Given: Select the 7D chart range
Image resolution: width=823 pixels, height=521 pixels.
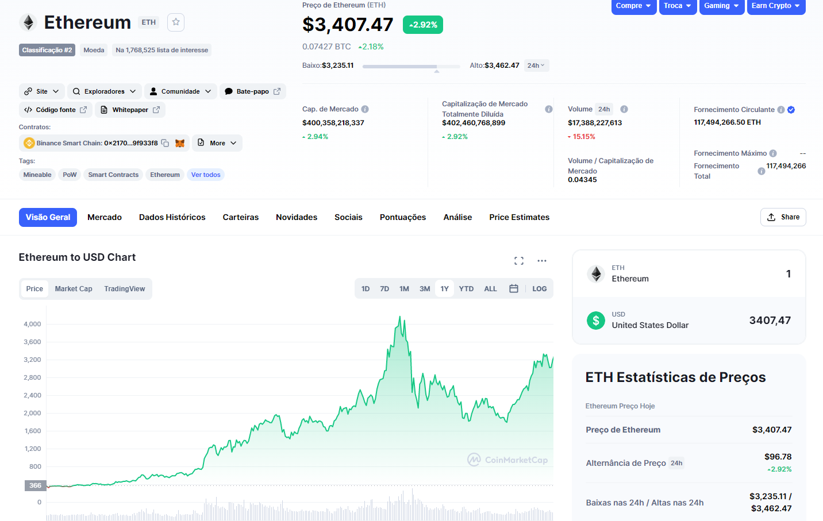Looking at the screenshot, I should point(384,288).
